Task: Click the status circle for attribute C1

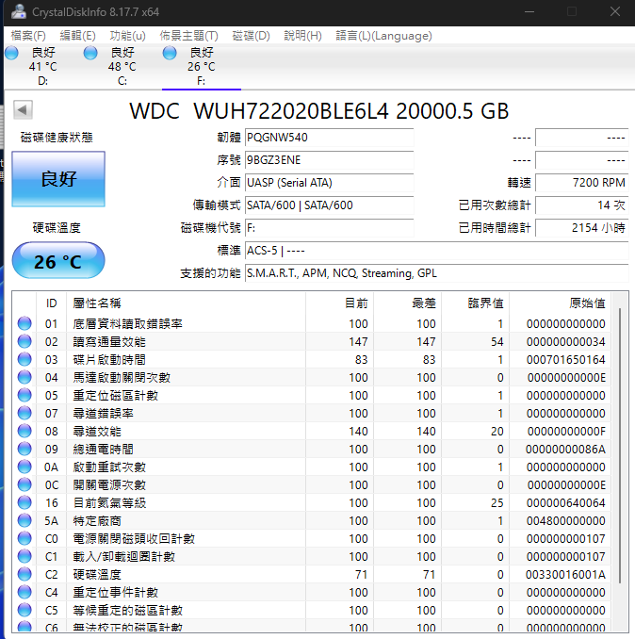Action: point(24,556)
